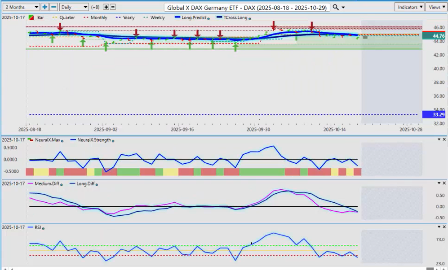Close the RSI indicator panel
This screenshot has height=270, width=448.
point(444,227)
